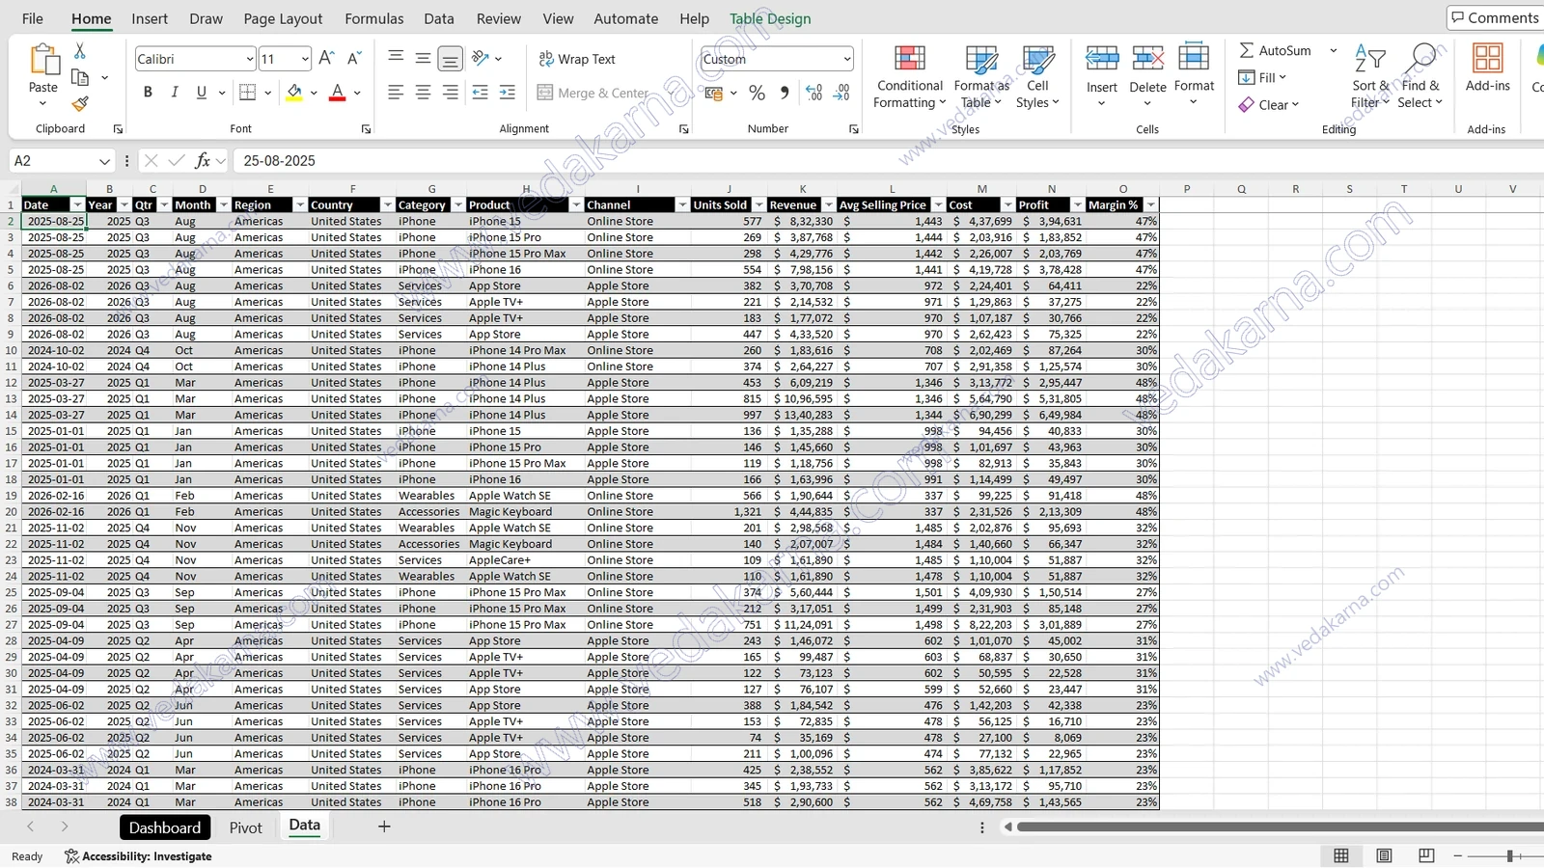Click the horizontal scrollbar

click(1280, 827)
